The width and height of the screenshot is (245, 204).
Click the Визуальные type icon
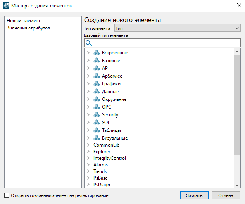[97, 138]
